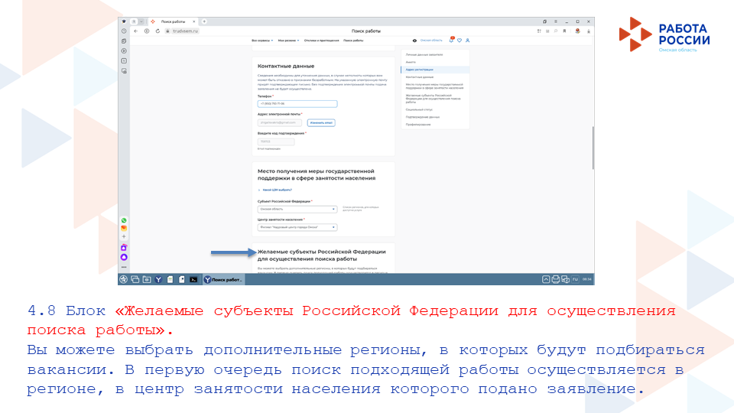
Task: Expand the 'Все сервисы' dropdown menu
Action: [x=262, y=40]
